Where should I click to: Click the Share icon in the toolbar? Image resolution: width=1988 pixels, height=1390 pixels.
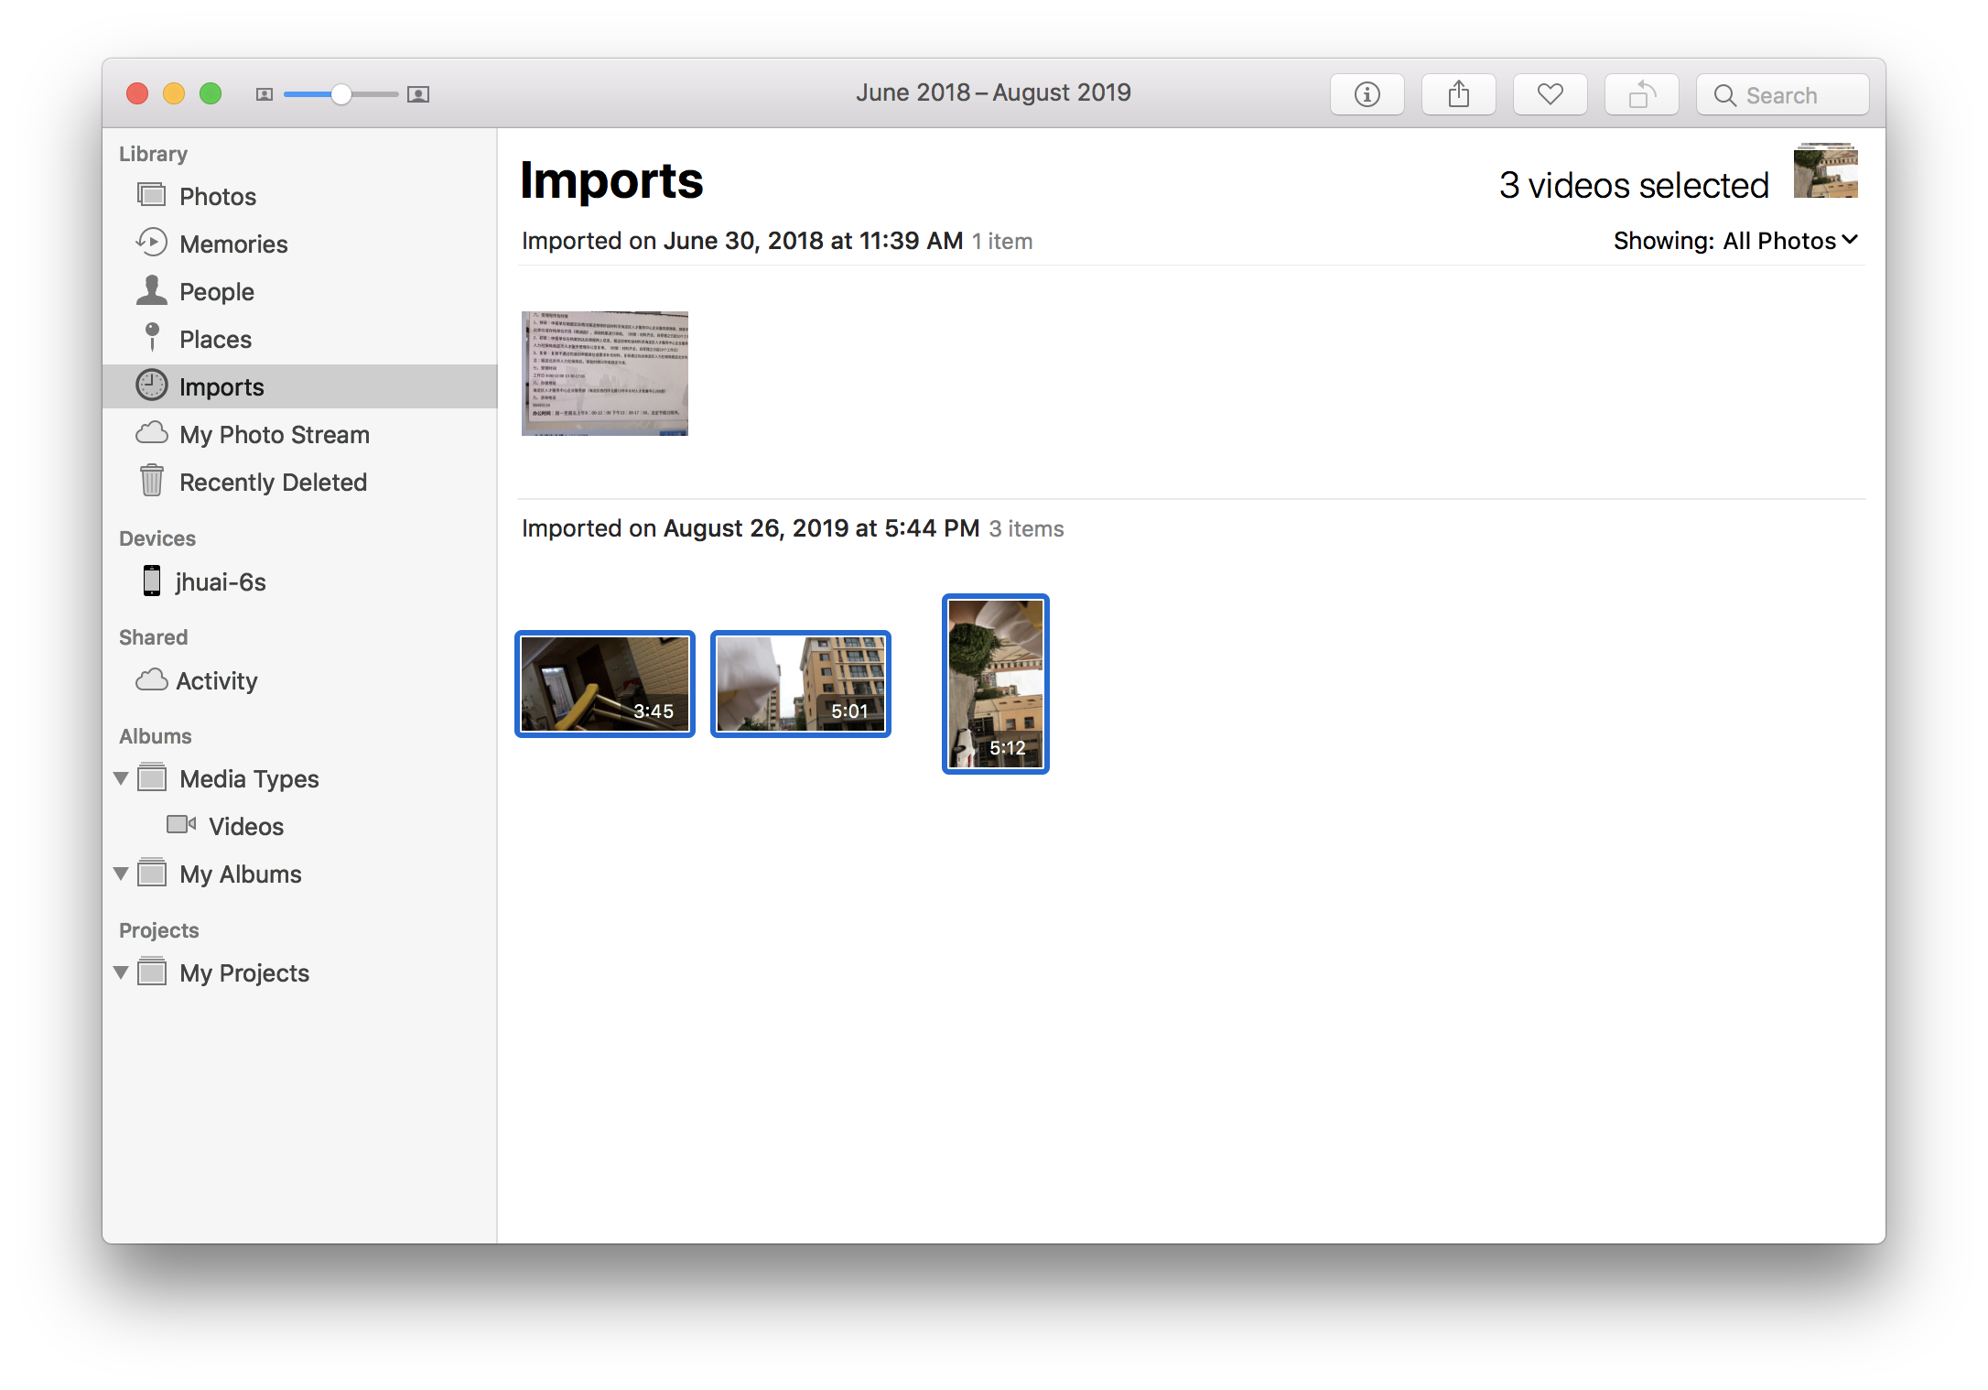1458,93
